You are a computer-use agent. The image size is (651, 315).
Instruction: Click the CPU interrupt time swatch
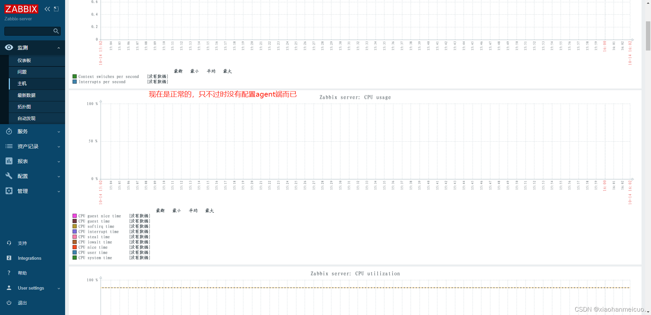(x=75, y=231)
